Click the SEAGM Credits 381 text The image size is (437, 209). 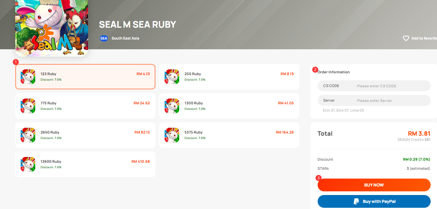coord(414,140)
